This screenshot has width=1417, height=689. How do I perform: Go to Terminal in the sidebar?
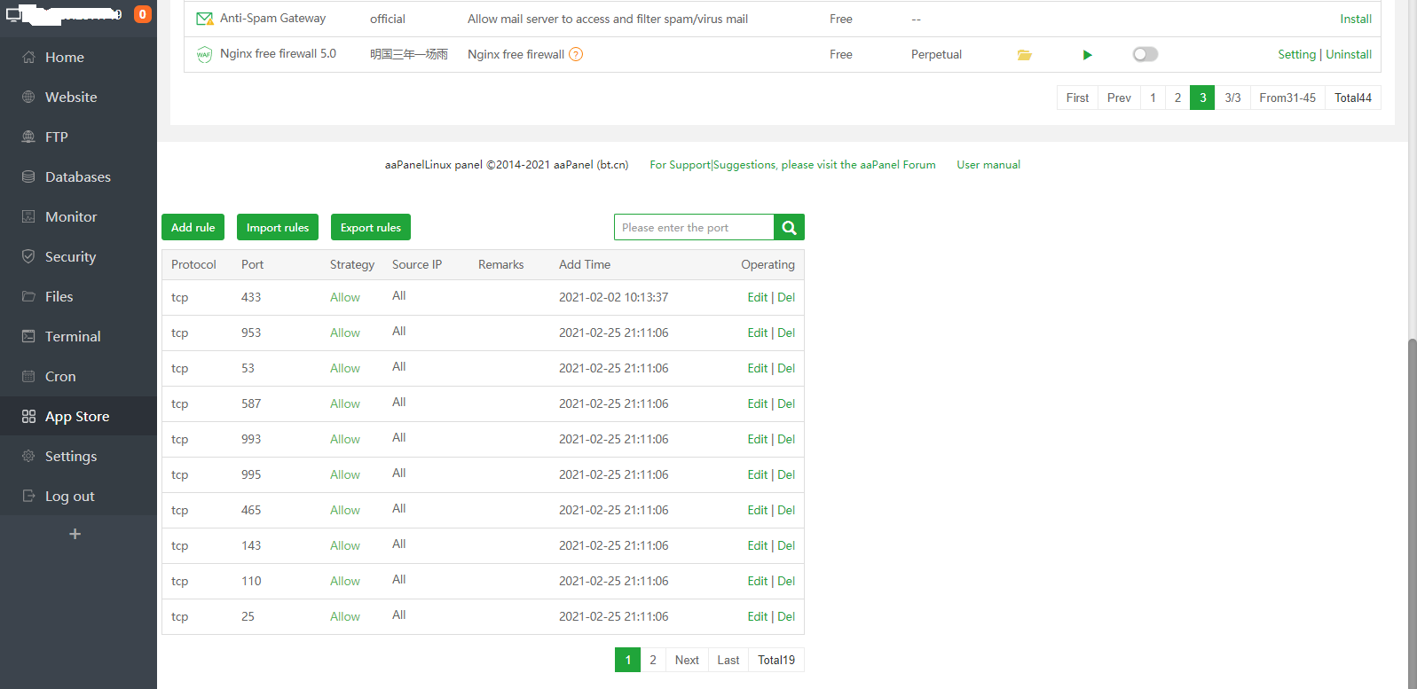73,337
